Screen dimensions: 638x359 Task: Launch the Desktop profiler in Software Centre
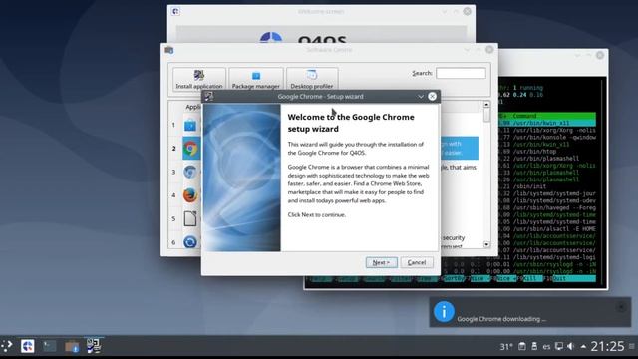click(x=312, y=79)
